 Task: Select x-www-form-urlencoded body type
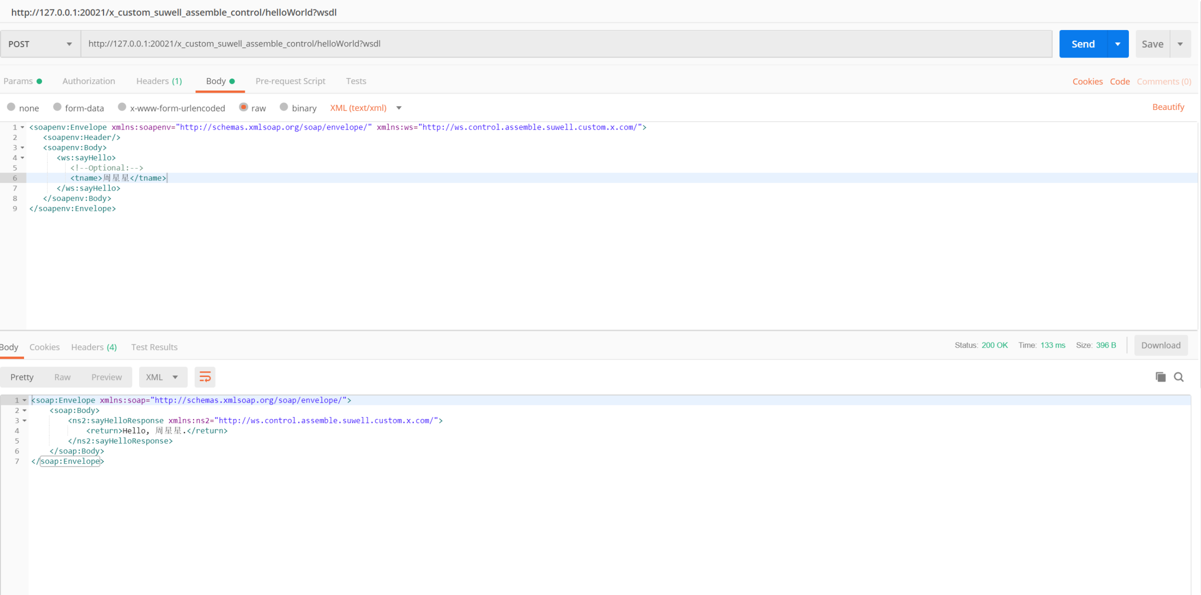[122, 107]
